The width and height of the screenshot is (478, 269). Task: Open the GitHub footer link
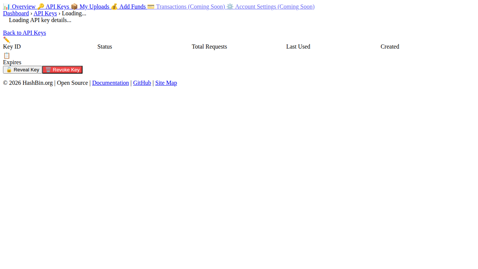point(142,83)
